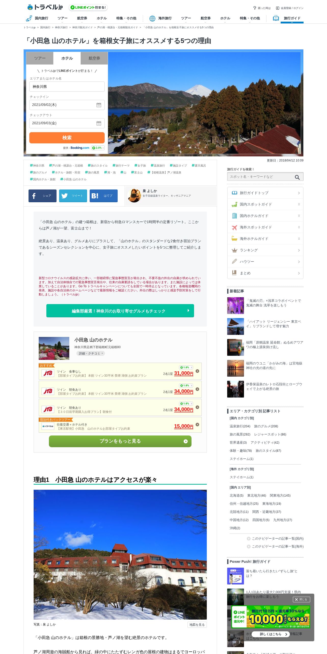Expand 国内スポットガイド sidebar menu

click(299, 204)
